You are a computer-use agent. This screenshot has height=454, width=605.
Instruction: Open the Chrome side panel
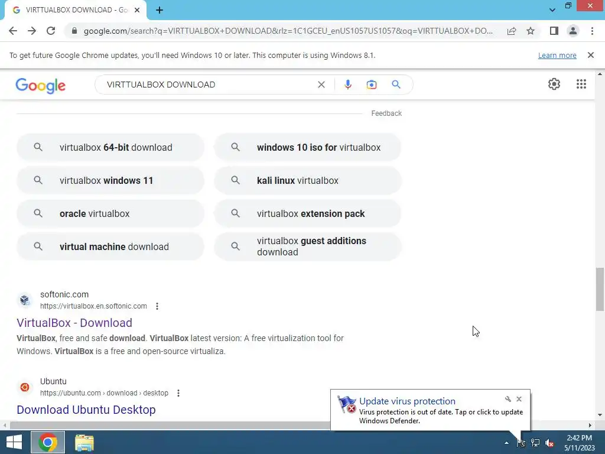coord(554,31)
